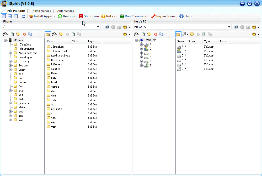
Task: Open the PC tree wrench tools menu
Action: [x=136, y=34]
